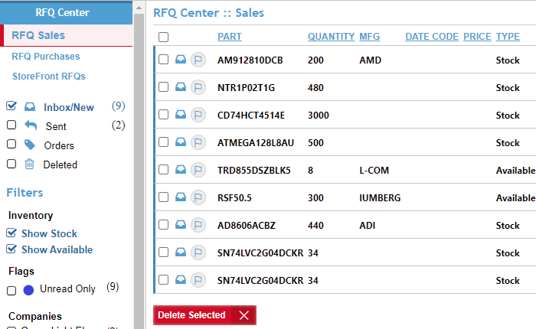Open StoreFront RFQs in sidebar
The width and height of the screenshot is (536, 329).
click(x=48, y=77)
